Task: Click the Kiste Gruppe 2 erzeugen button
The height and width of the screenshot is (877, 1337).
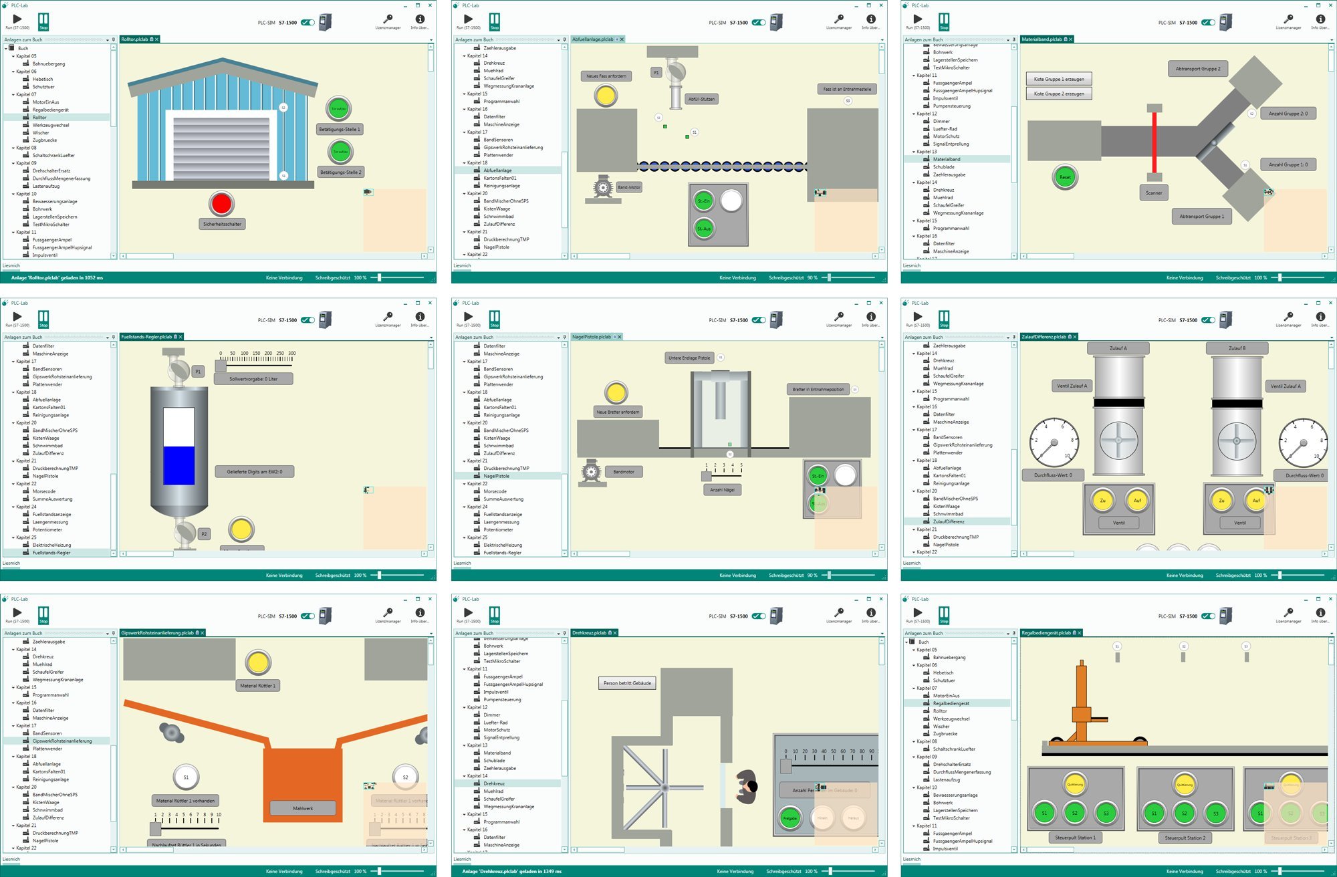Action: tap(1059, 94)
